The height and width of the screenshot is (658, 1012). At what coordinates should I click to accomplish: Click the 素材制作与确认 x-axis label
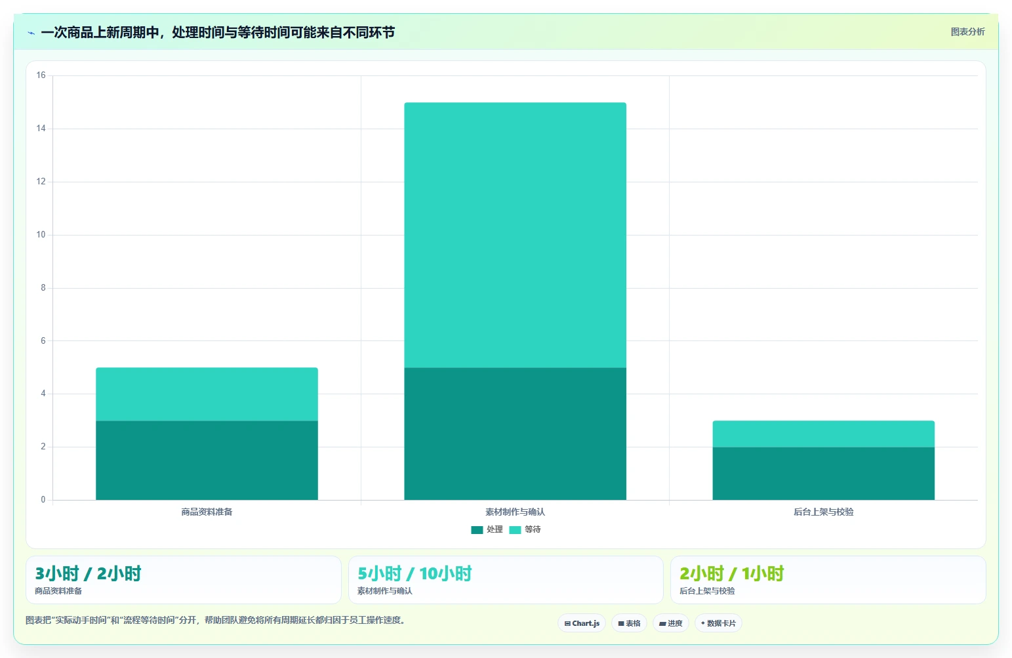pyautogui.click(x=515, y=512)
